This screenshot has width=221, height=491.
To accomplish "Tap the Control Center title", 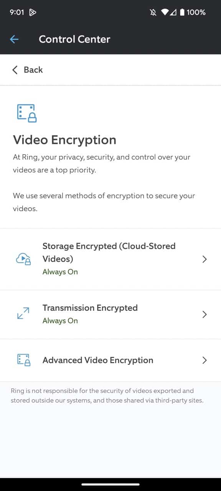I will tap(74, 39).
